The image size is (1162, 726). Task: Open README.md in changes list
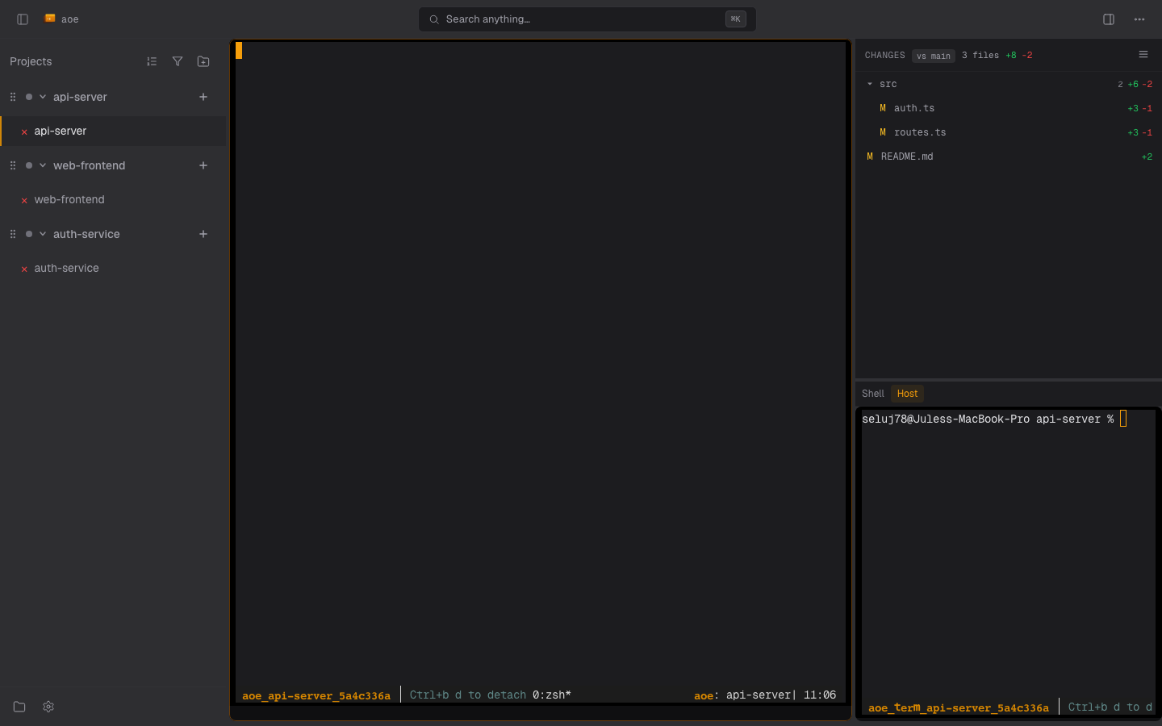(1009, 156)
